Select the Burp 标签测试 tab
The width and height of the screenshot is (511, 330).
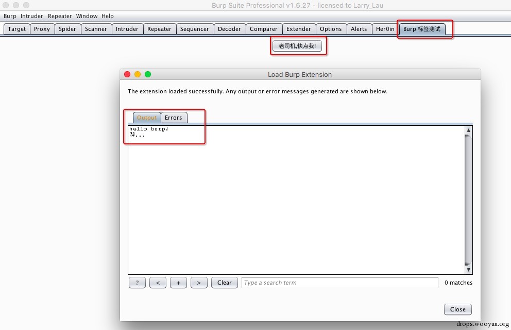coord(422,29)
